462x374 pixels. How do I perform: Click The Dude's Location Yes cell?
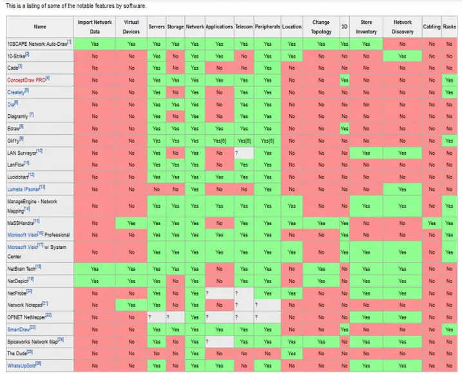[292, 353]
